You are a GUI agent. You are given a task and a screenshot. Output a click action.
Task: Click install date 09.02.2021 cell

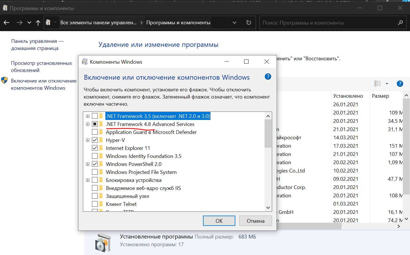(346, 179)
